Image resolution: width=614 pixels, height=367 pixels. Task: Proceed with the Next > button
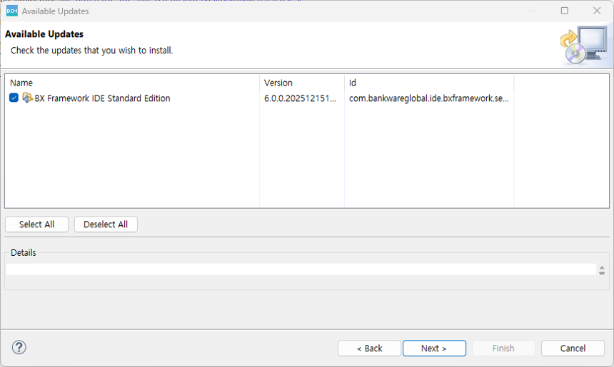tap(434, 348)
